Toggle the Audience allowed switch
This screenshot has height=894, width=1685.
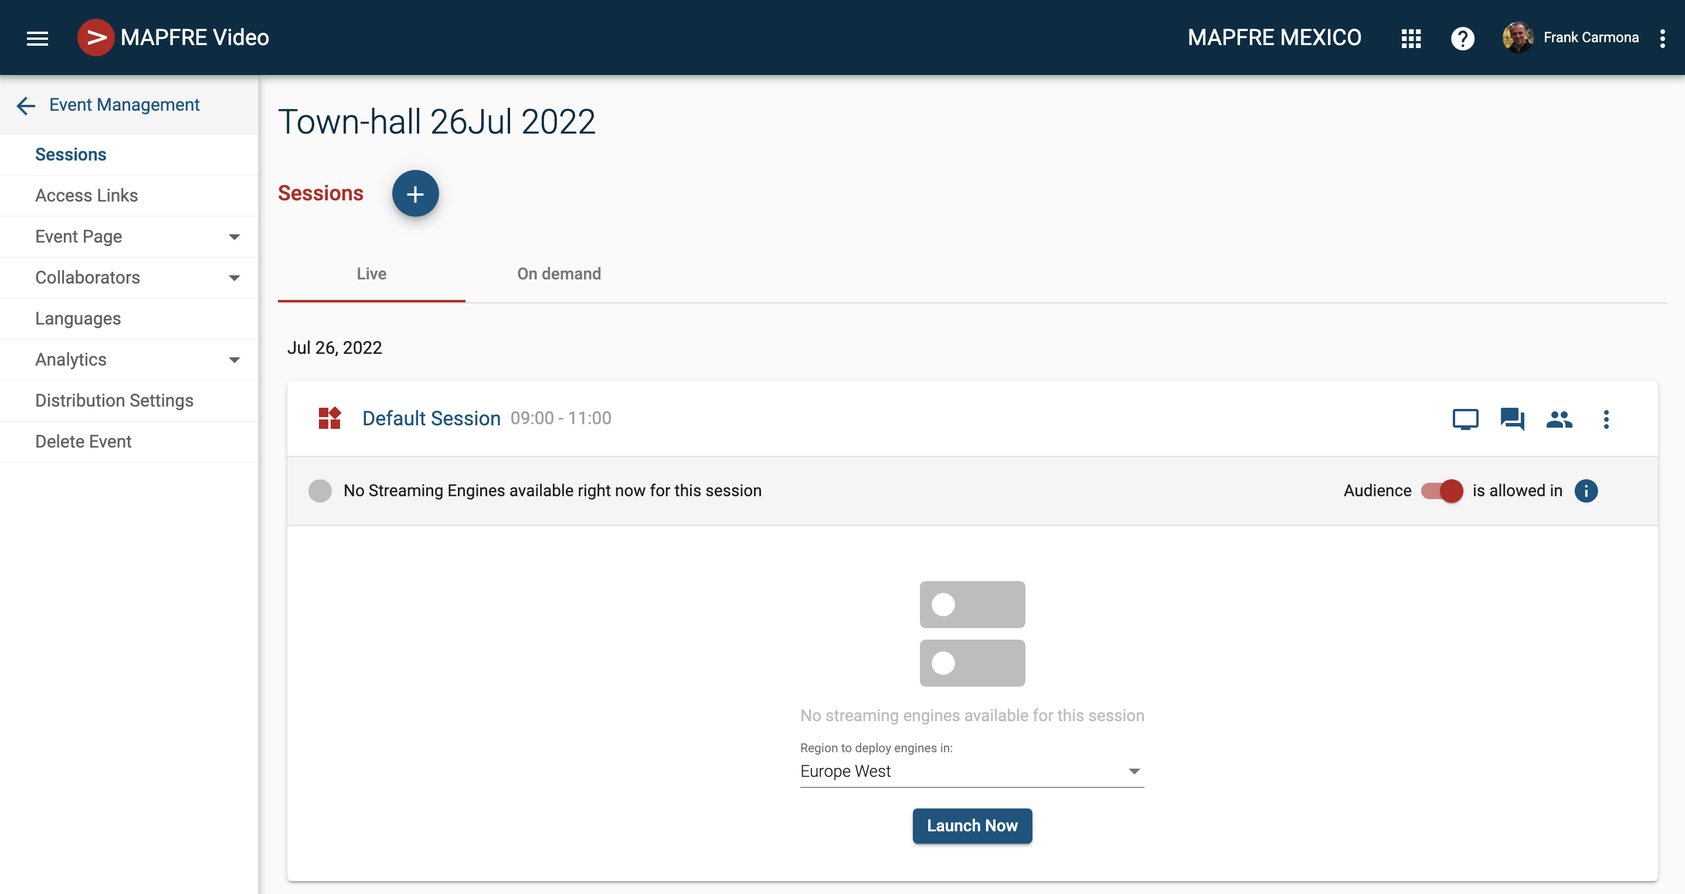click(x=1442, y=491)
